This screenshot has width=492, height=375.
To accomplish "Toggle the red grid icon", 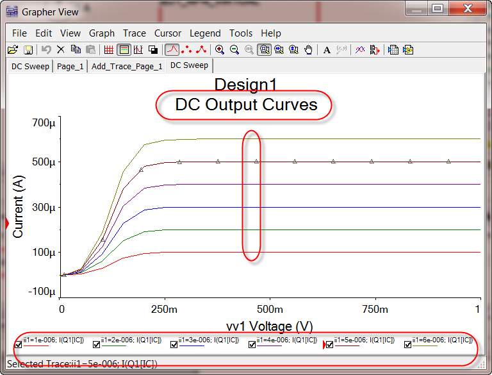I will point(108,49).
